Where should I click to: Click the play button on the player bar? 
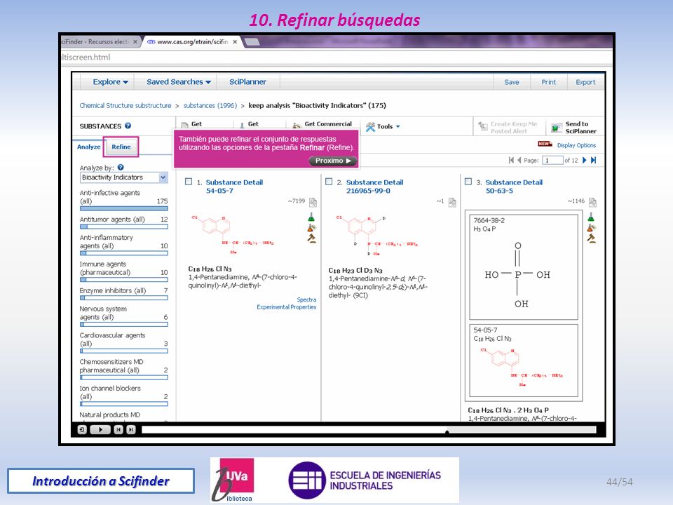point(100,429)
